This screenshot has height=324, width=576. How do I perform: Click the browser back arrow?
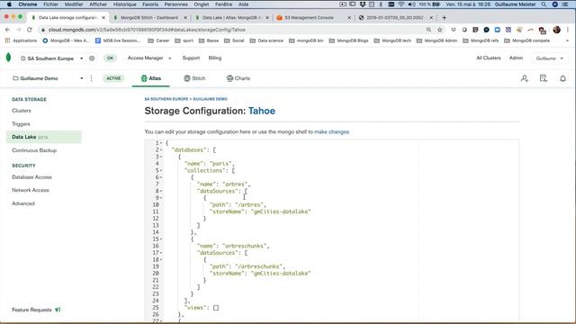tap(7, 30)
